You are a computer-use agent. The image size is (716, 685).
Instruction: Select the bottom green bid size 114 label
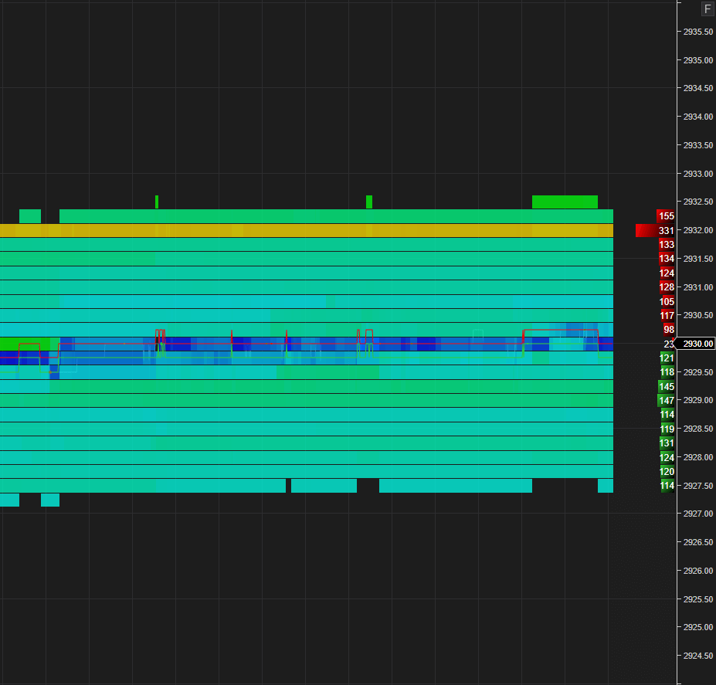point(666,486)
